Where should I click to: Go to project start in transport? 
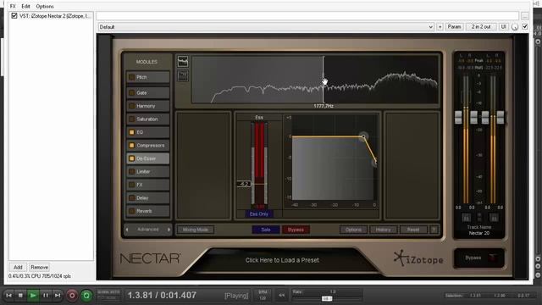9,296
